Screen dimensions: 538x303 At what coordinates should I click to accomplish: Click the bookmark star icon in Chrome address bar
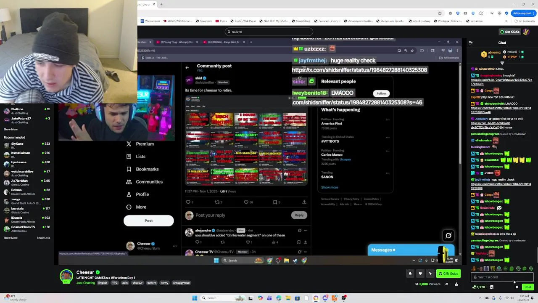pos(440,13)
